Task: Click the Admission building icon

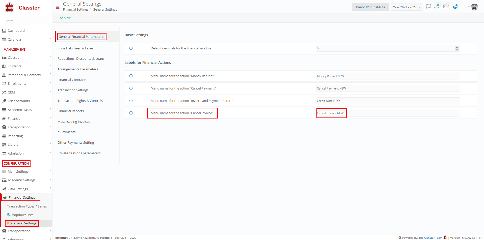Action: (4, 153)
